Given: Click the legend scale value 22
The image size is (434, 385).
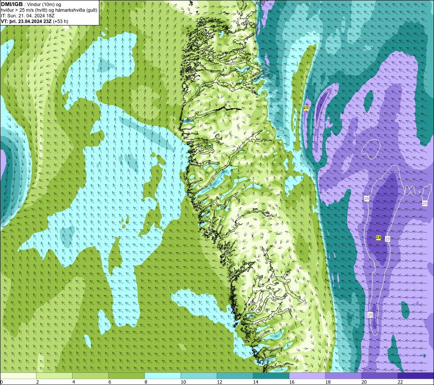Looking at the screenshot, I should (x=400, y=382).
